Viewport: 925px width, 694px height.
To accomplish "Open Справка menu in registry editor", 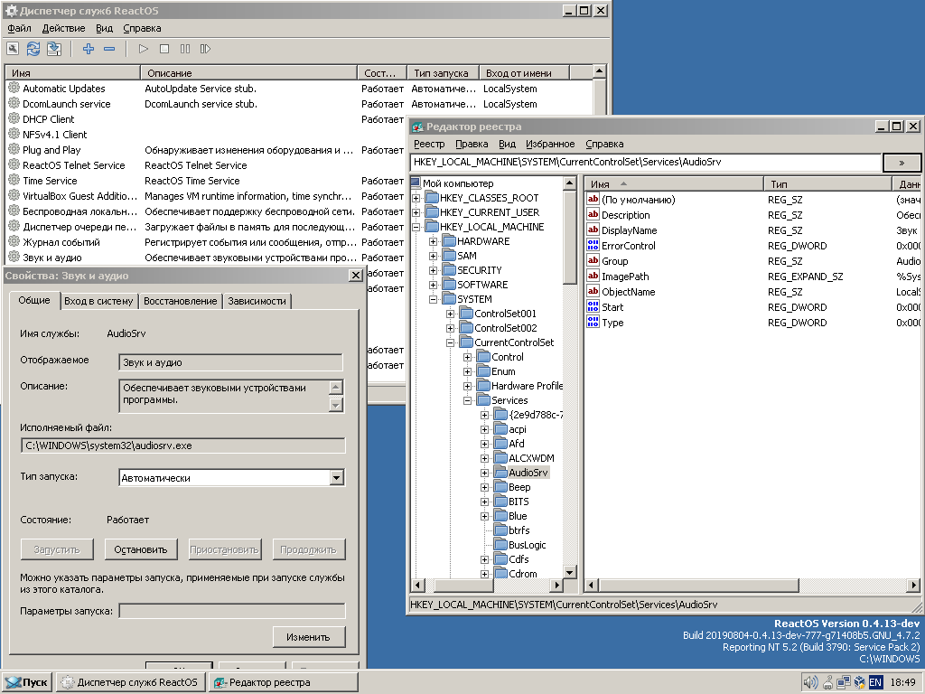I will [x=604, y=144].
